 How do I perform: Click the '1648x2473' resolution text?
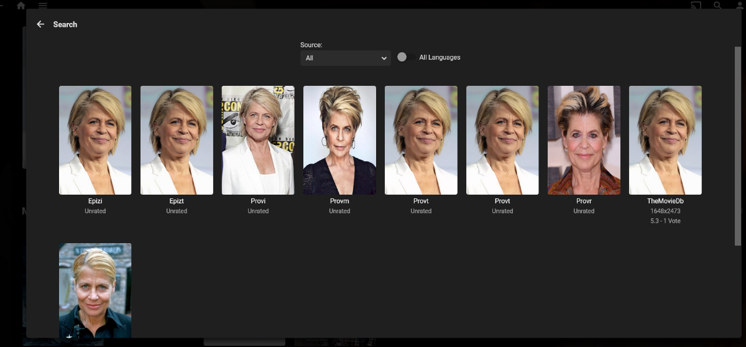(x=665, y=211)
